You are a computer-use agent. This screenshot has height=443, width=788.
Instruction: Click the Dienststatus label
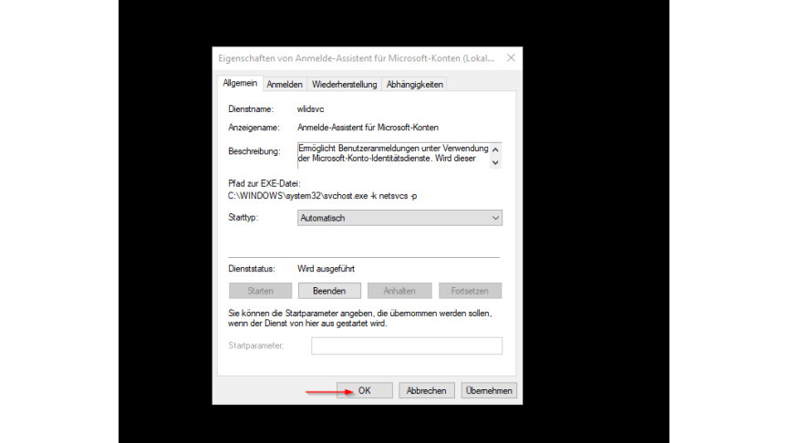(252, 269)
